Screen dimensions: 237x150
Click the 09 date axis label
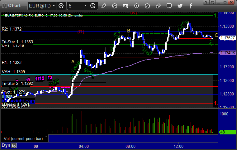click(36, 146)
